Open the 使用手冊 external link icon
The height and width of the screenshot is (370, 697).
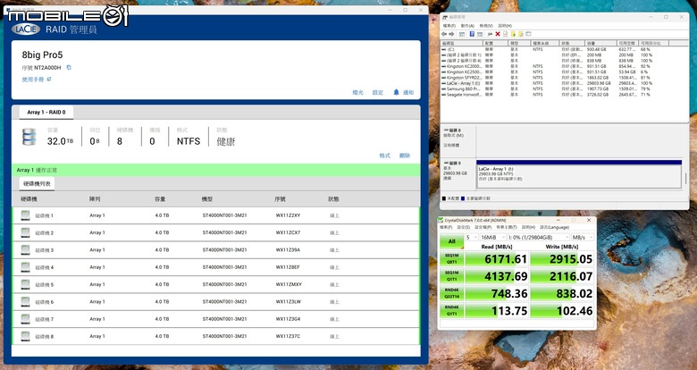click(49, 80)
